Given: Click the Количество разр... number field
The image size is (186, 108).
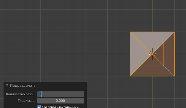Looking at the screenshot, I should 61,94.
